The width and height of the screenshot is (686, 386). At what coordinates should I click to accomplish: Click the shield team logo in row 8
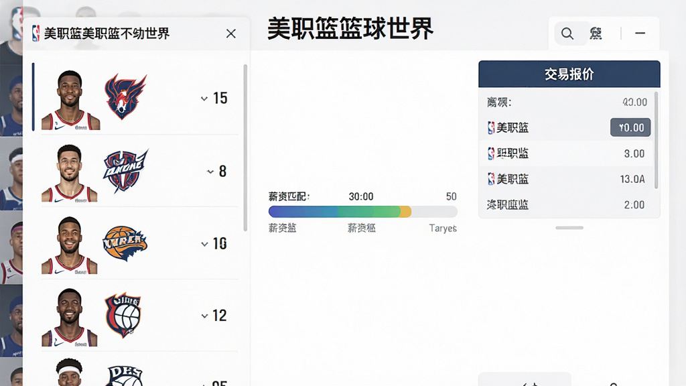pos(125,171)
